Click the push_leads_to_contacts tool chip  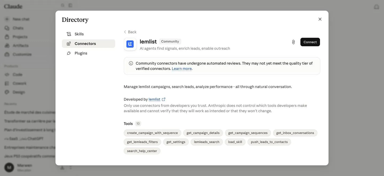point(269,142)
